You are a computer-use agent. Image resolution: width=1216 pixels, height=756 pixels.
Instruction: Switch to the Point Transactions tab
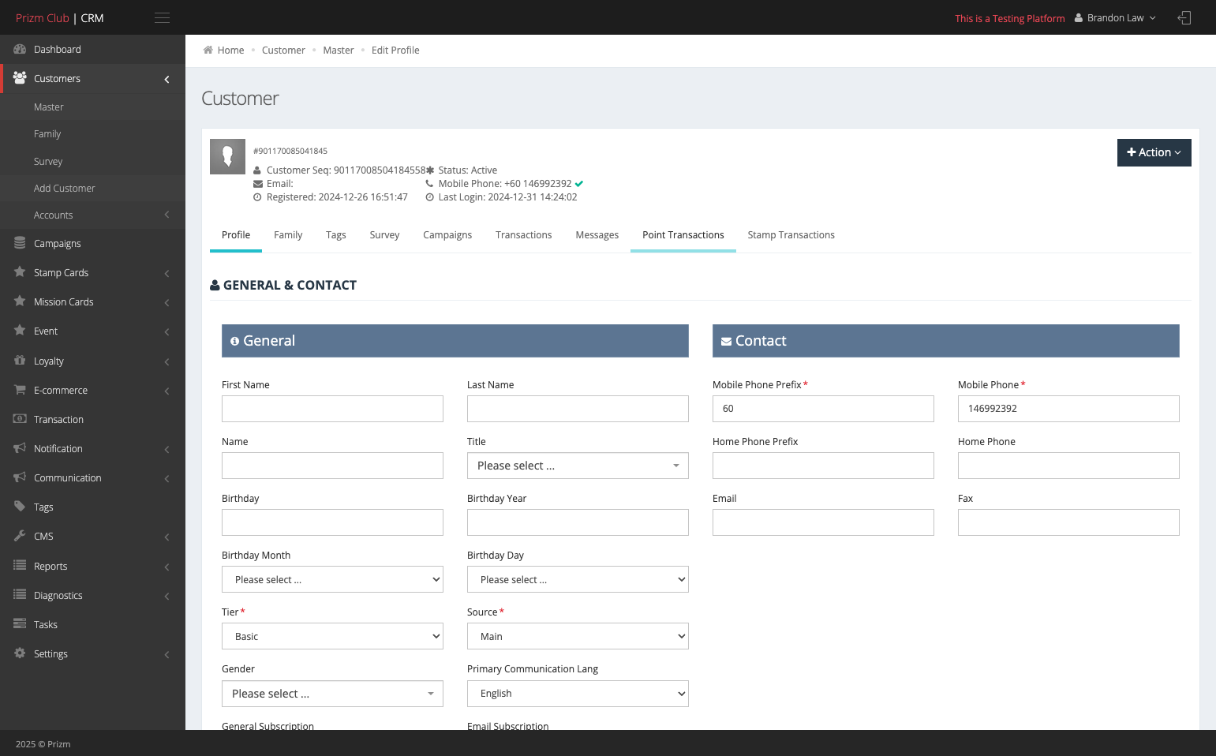[683, 235]
